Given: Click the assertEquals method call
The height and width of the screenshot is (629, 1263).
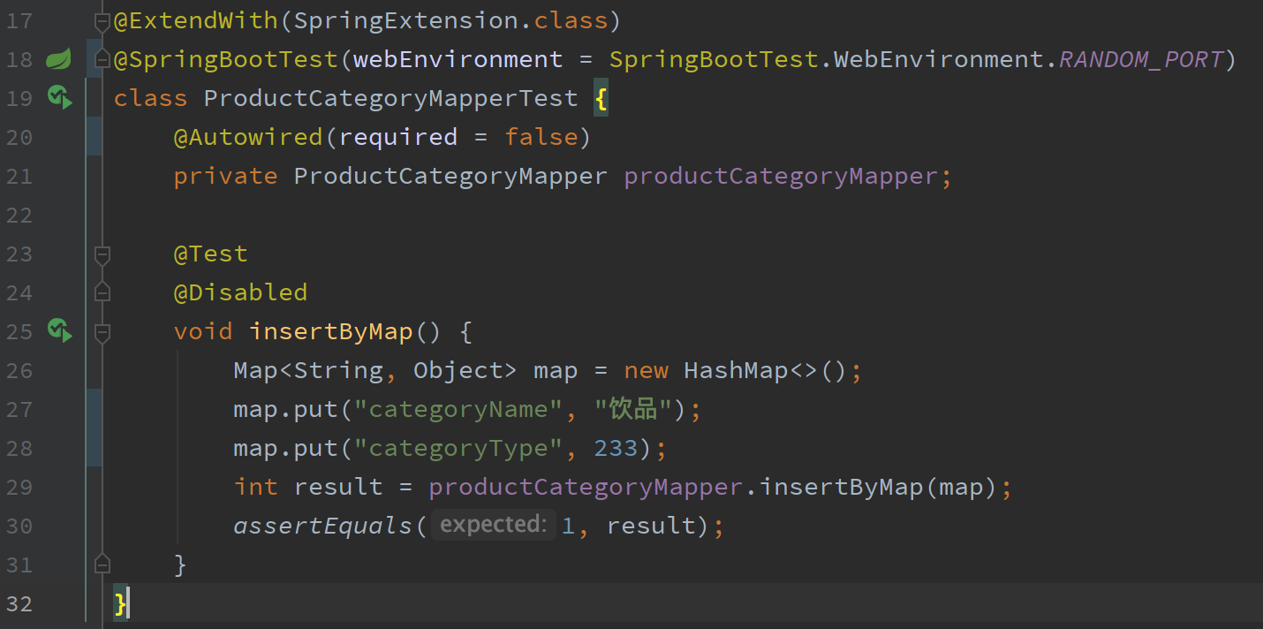Looking at the screenshot, I should pos(323,526).
